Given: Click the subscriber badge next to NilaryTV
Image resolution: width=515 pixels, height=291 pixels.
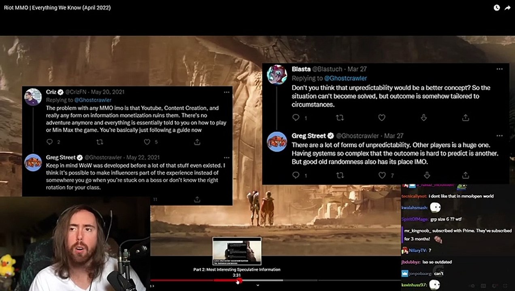Looking at the screenshot, I should click(404, 251).
